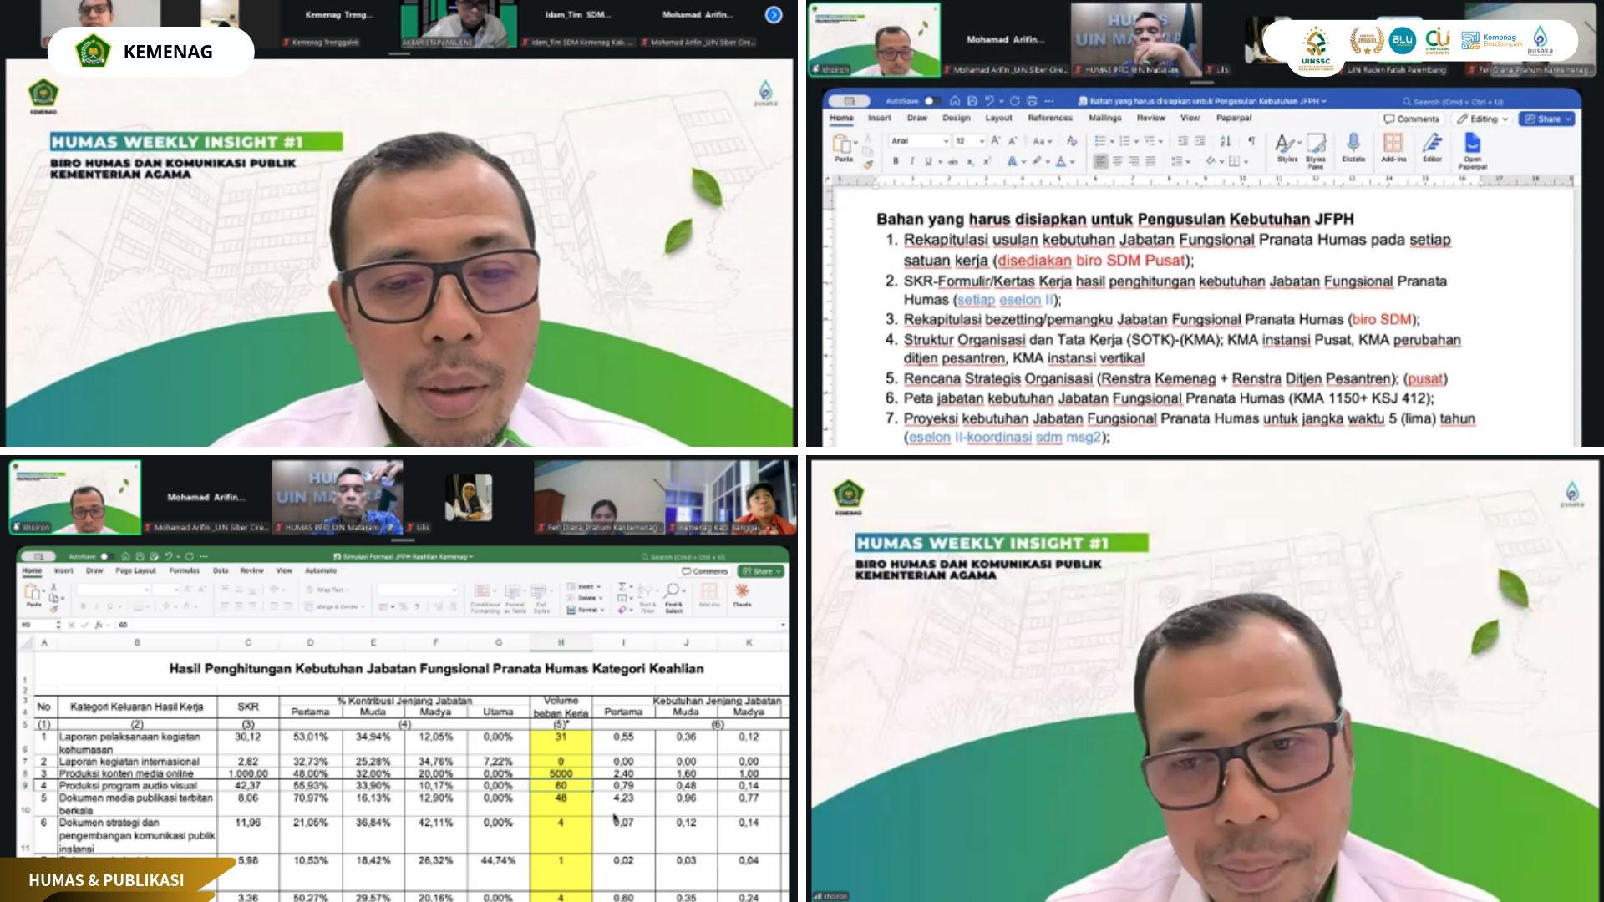Toggle paragraph marks display in Word

coord(1251,141)
